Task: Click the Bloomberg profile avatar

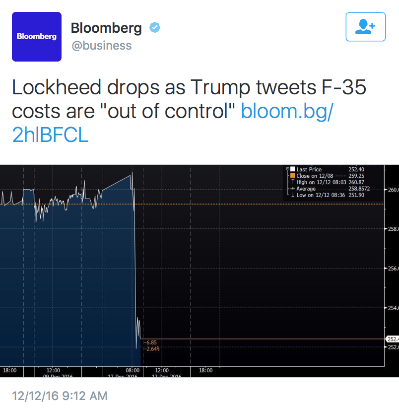Action: pyautogui.click(x=37, y=37)
